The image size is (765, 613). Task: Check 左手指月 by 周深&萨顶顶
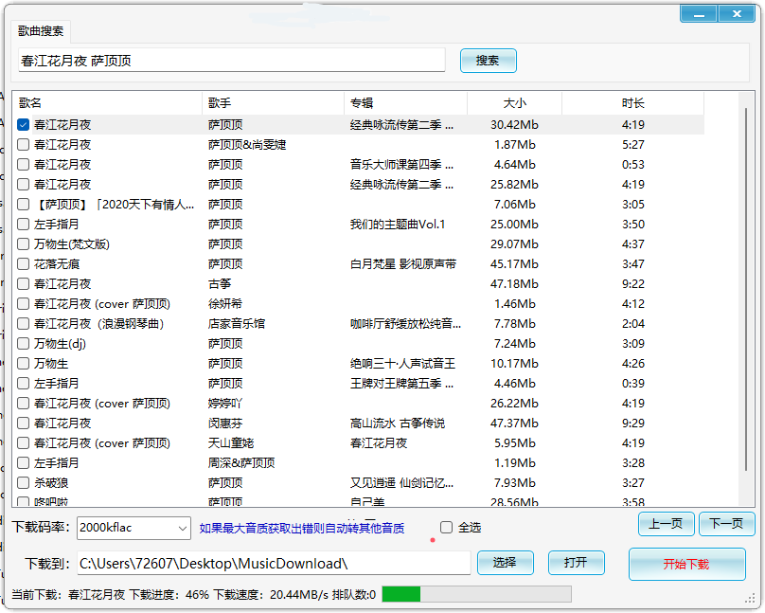pyautogui.click(x=23, y=462)
